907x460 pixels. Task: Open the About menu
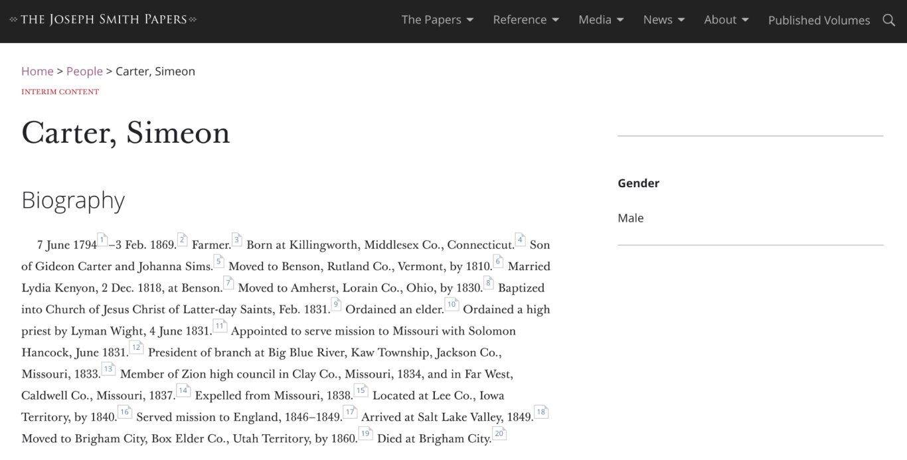[x=726, y=20]
